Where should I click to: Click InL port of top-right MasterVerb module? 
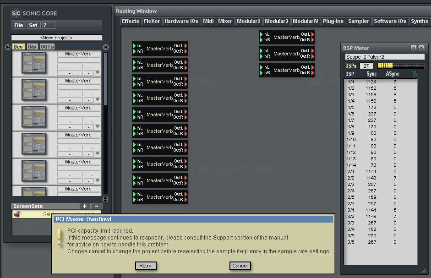click(265, 34)
